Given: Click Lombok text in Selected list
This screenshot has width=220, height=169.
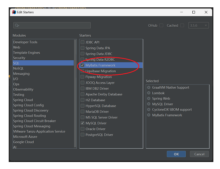Looking at the screenshot, I should pyautogui.click(x=158, y=93).
